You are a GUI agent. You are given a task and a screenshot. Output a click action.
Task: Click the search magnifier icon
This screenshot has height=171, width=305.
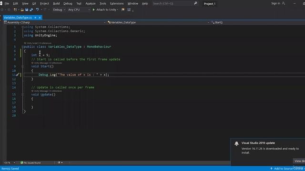pyautogui.click(x=195, y=3)
